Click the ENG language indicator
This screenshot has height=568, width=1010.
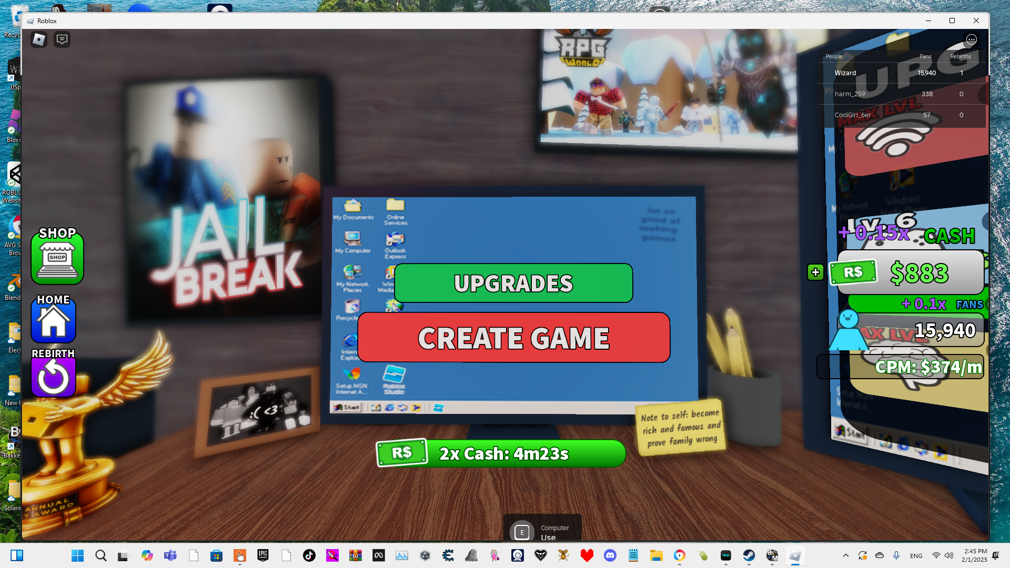tap(916, 556)
